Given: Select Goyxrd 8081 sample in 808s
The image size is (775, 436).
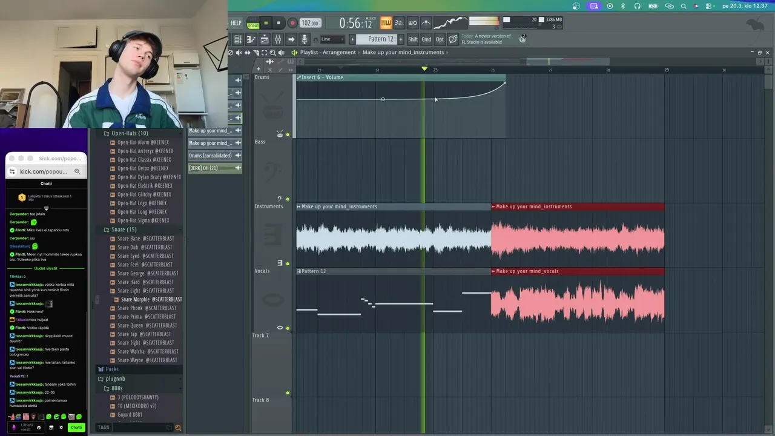Looking at the screenshot, I should (x=130, y=415).
